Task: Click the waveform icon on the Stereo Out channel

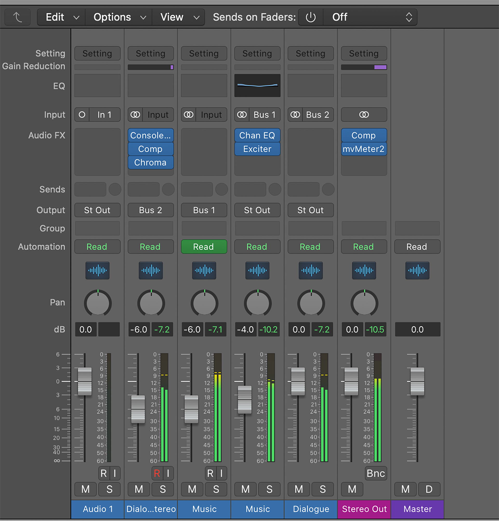Action: pos(364,270)
